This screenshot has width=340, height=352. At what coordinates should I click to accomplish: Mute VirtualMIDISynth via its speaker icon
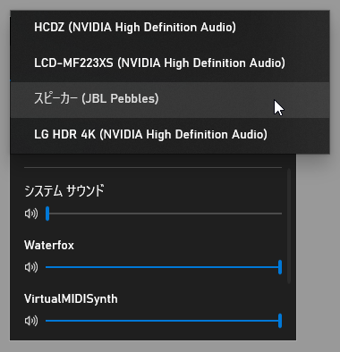pos(31,321)
